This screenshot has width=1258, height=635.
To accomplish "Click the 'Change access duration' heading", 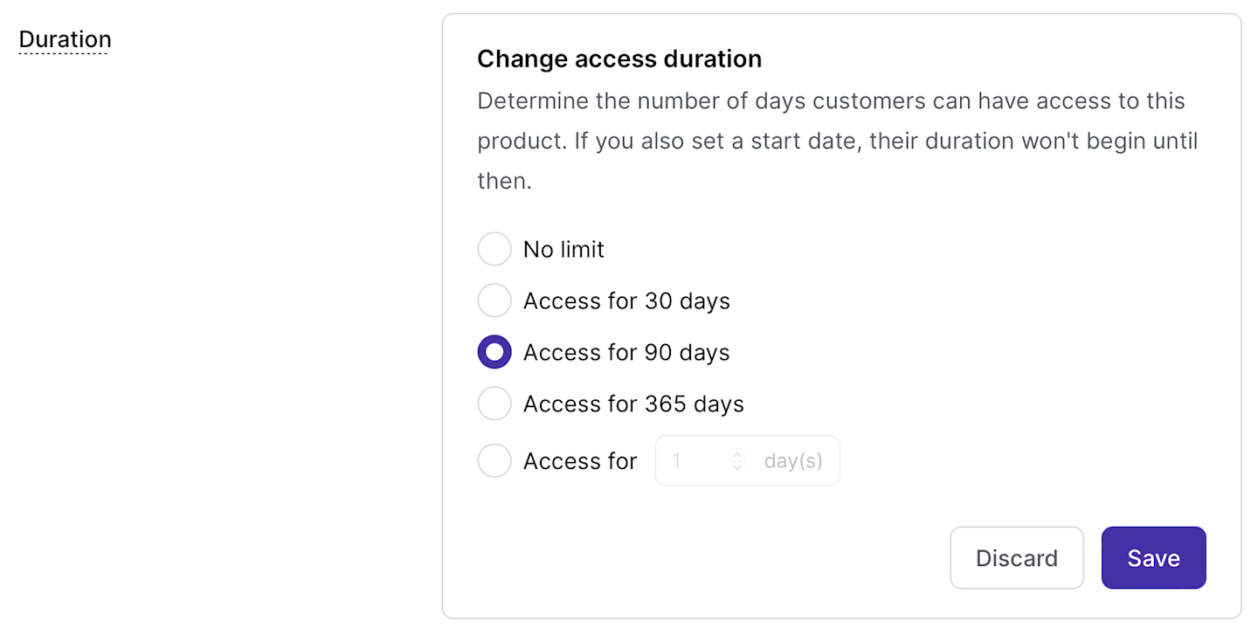I will click(619, 59).
